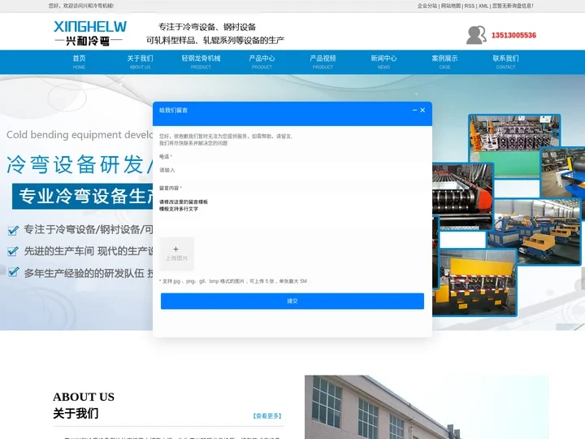585x439 pixels.
Task: Open the 产品中心 product center menu
Action: [262, 62]
